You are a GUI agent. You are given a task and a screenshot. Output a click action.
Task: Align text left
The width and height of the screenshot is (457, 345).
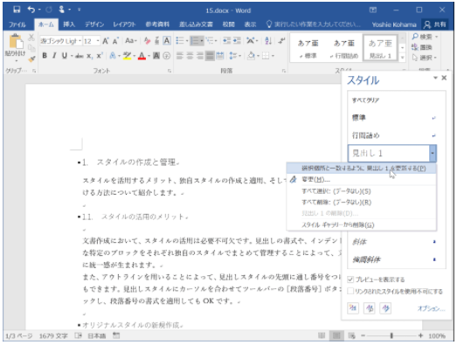point(180,56)
